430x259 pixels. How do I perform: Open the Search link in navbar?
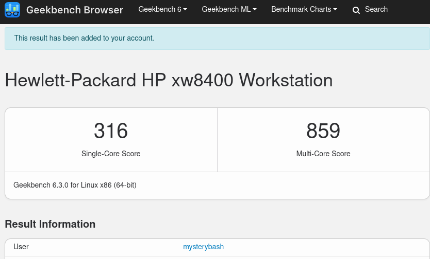pyautogui.click(x=376, y=9)
